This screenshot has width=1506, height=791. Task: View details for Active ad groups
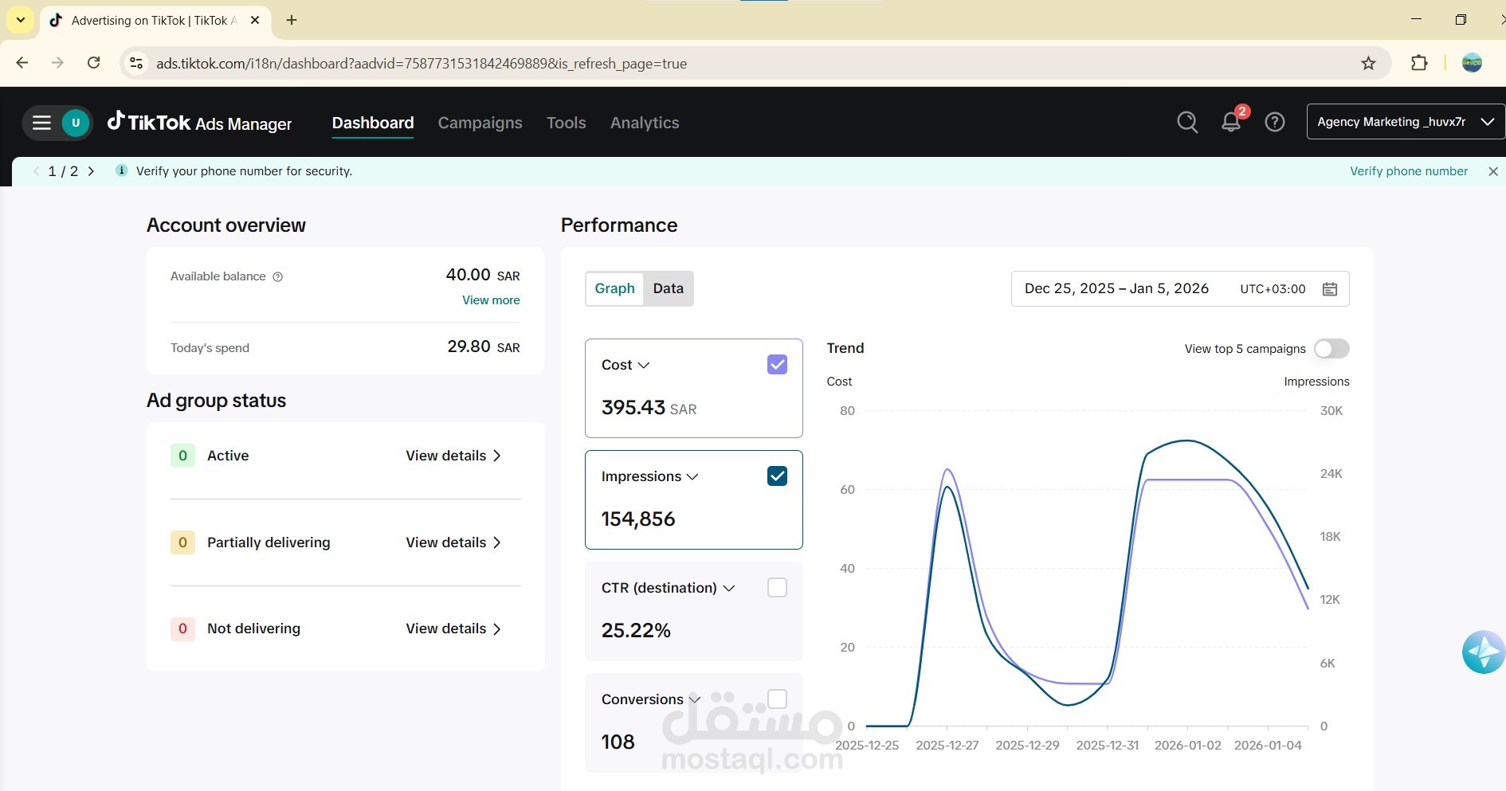click(453, 456)
